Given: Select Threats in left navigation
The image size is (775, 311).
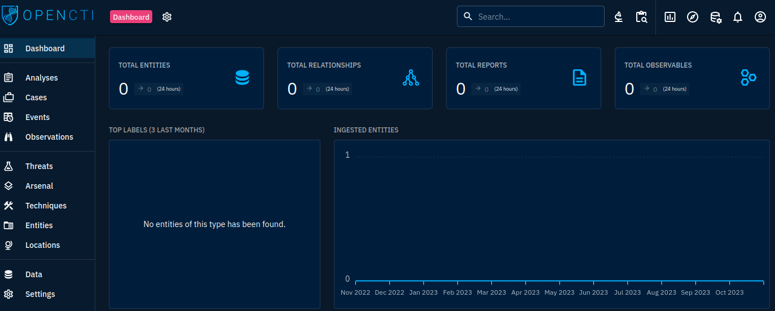Looking at the screenshot, I should click(x=39, y=166).
